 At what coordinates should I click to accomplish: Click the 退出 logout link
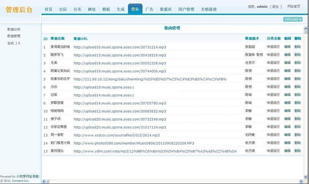tap(275, 7)
